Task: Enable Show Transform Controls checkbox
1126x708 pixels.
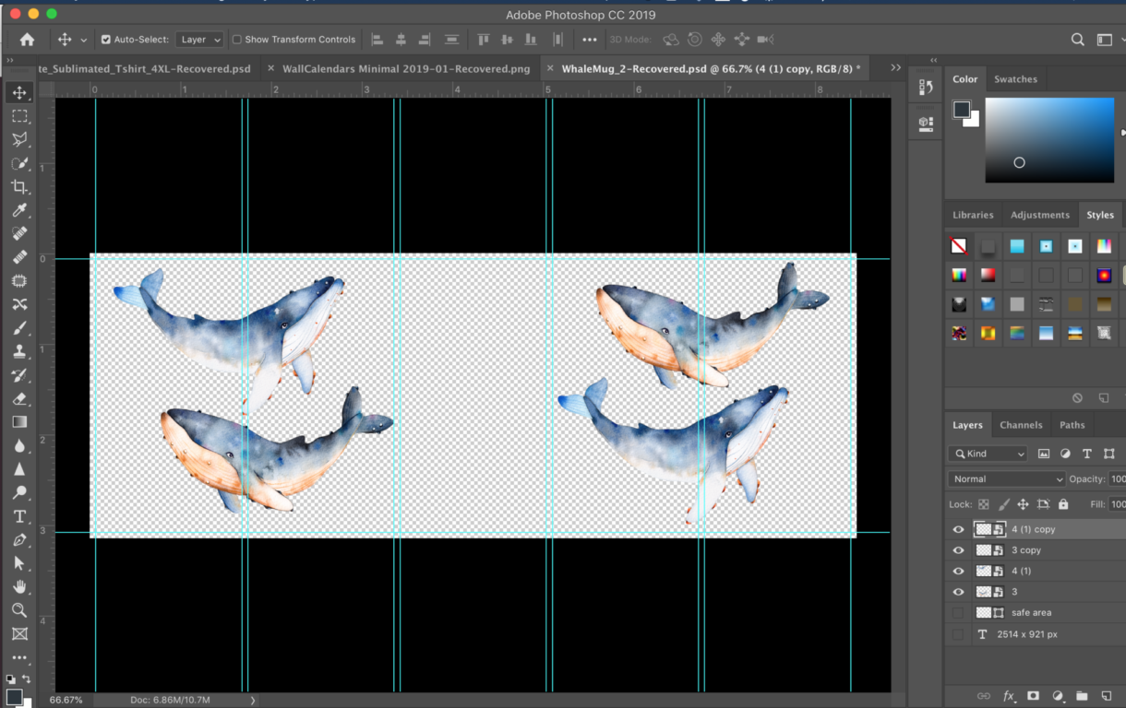Action: 237,40
